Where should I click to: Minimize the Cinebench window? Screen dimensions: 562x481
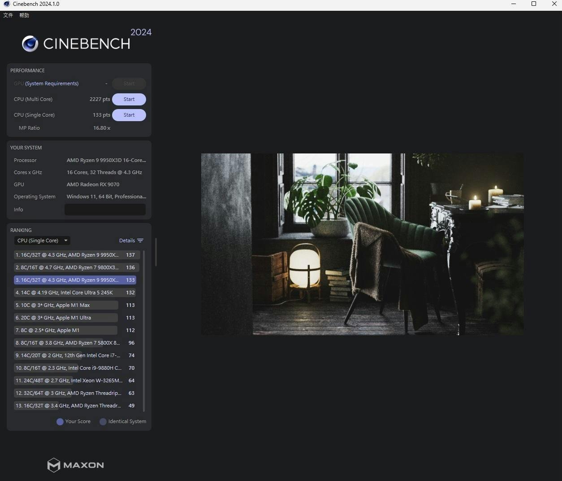(514, 4)
